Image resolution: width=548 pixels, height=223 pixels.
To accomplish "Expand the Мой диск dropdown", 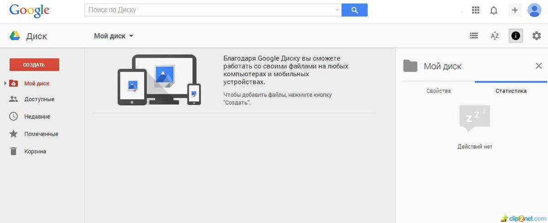I will coord(114,36).
